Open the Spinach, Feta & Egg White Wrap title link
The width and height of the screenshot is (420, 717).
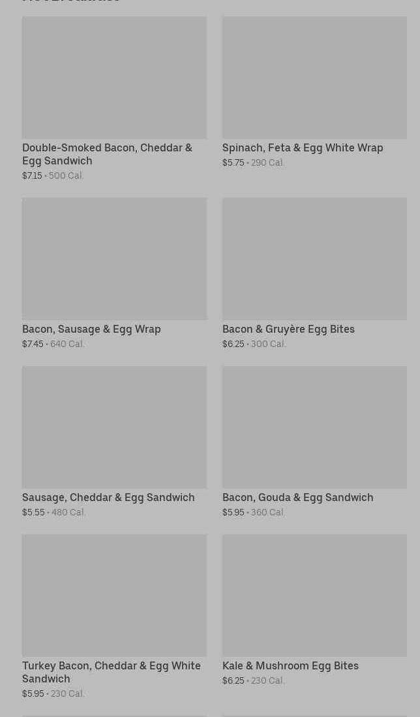pyautogui.click(x=303, y=147)
